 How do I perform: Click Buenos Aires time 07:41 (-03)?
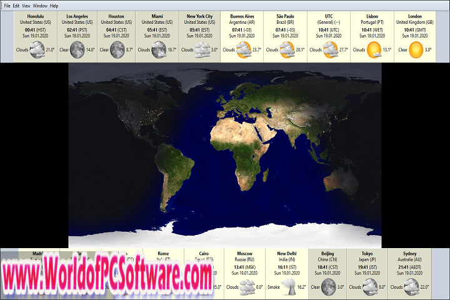[x=242, y=30]
